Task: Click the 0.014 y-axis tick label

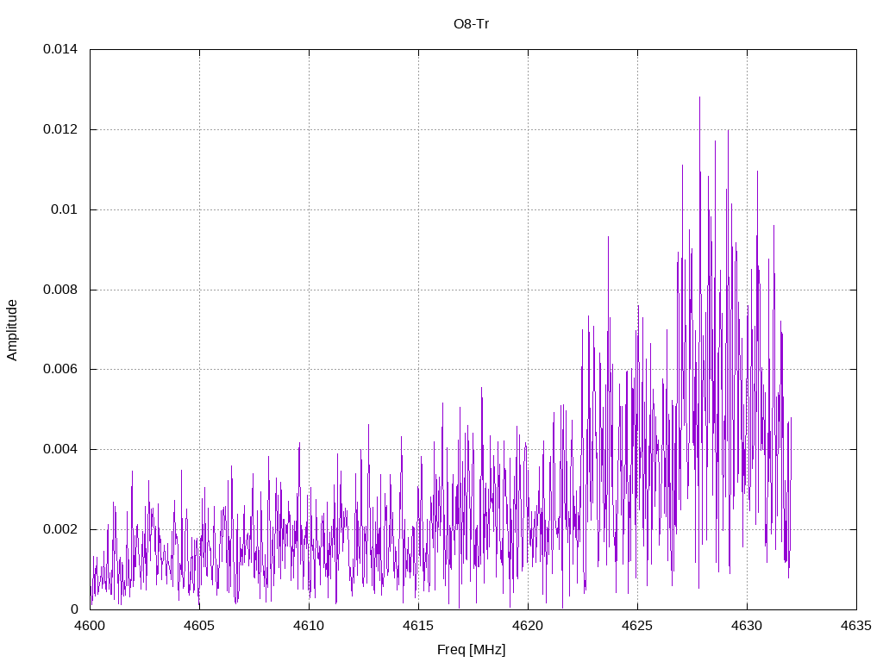Action: tap(60, 49)
